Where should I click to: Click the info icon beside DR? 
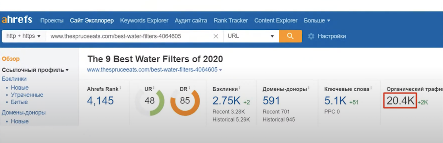[189, 89]
